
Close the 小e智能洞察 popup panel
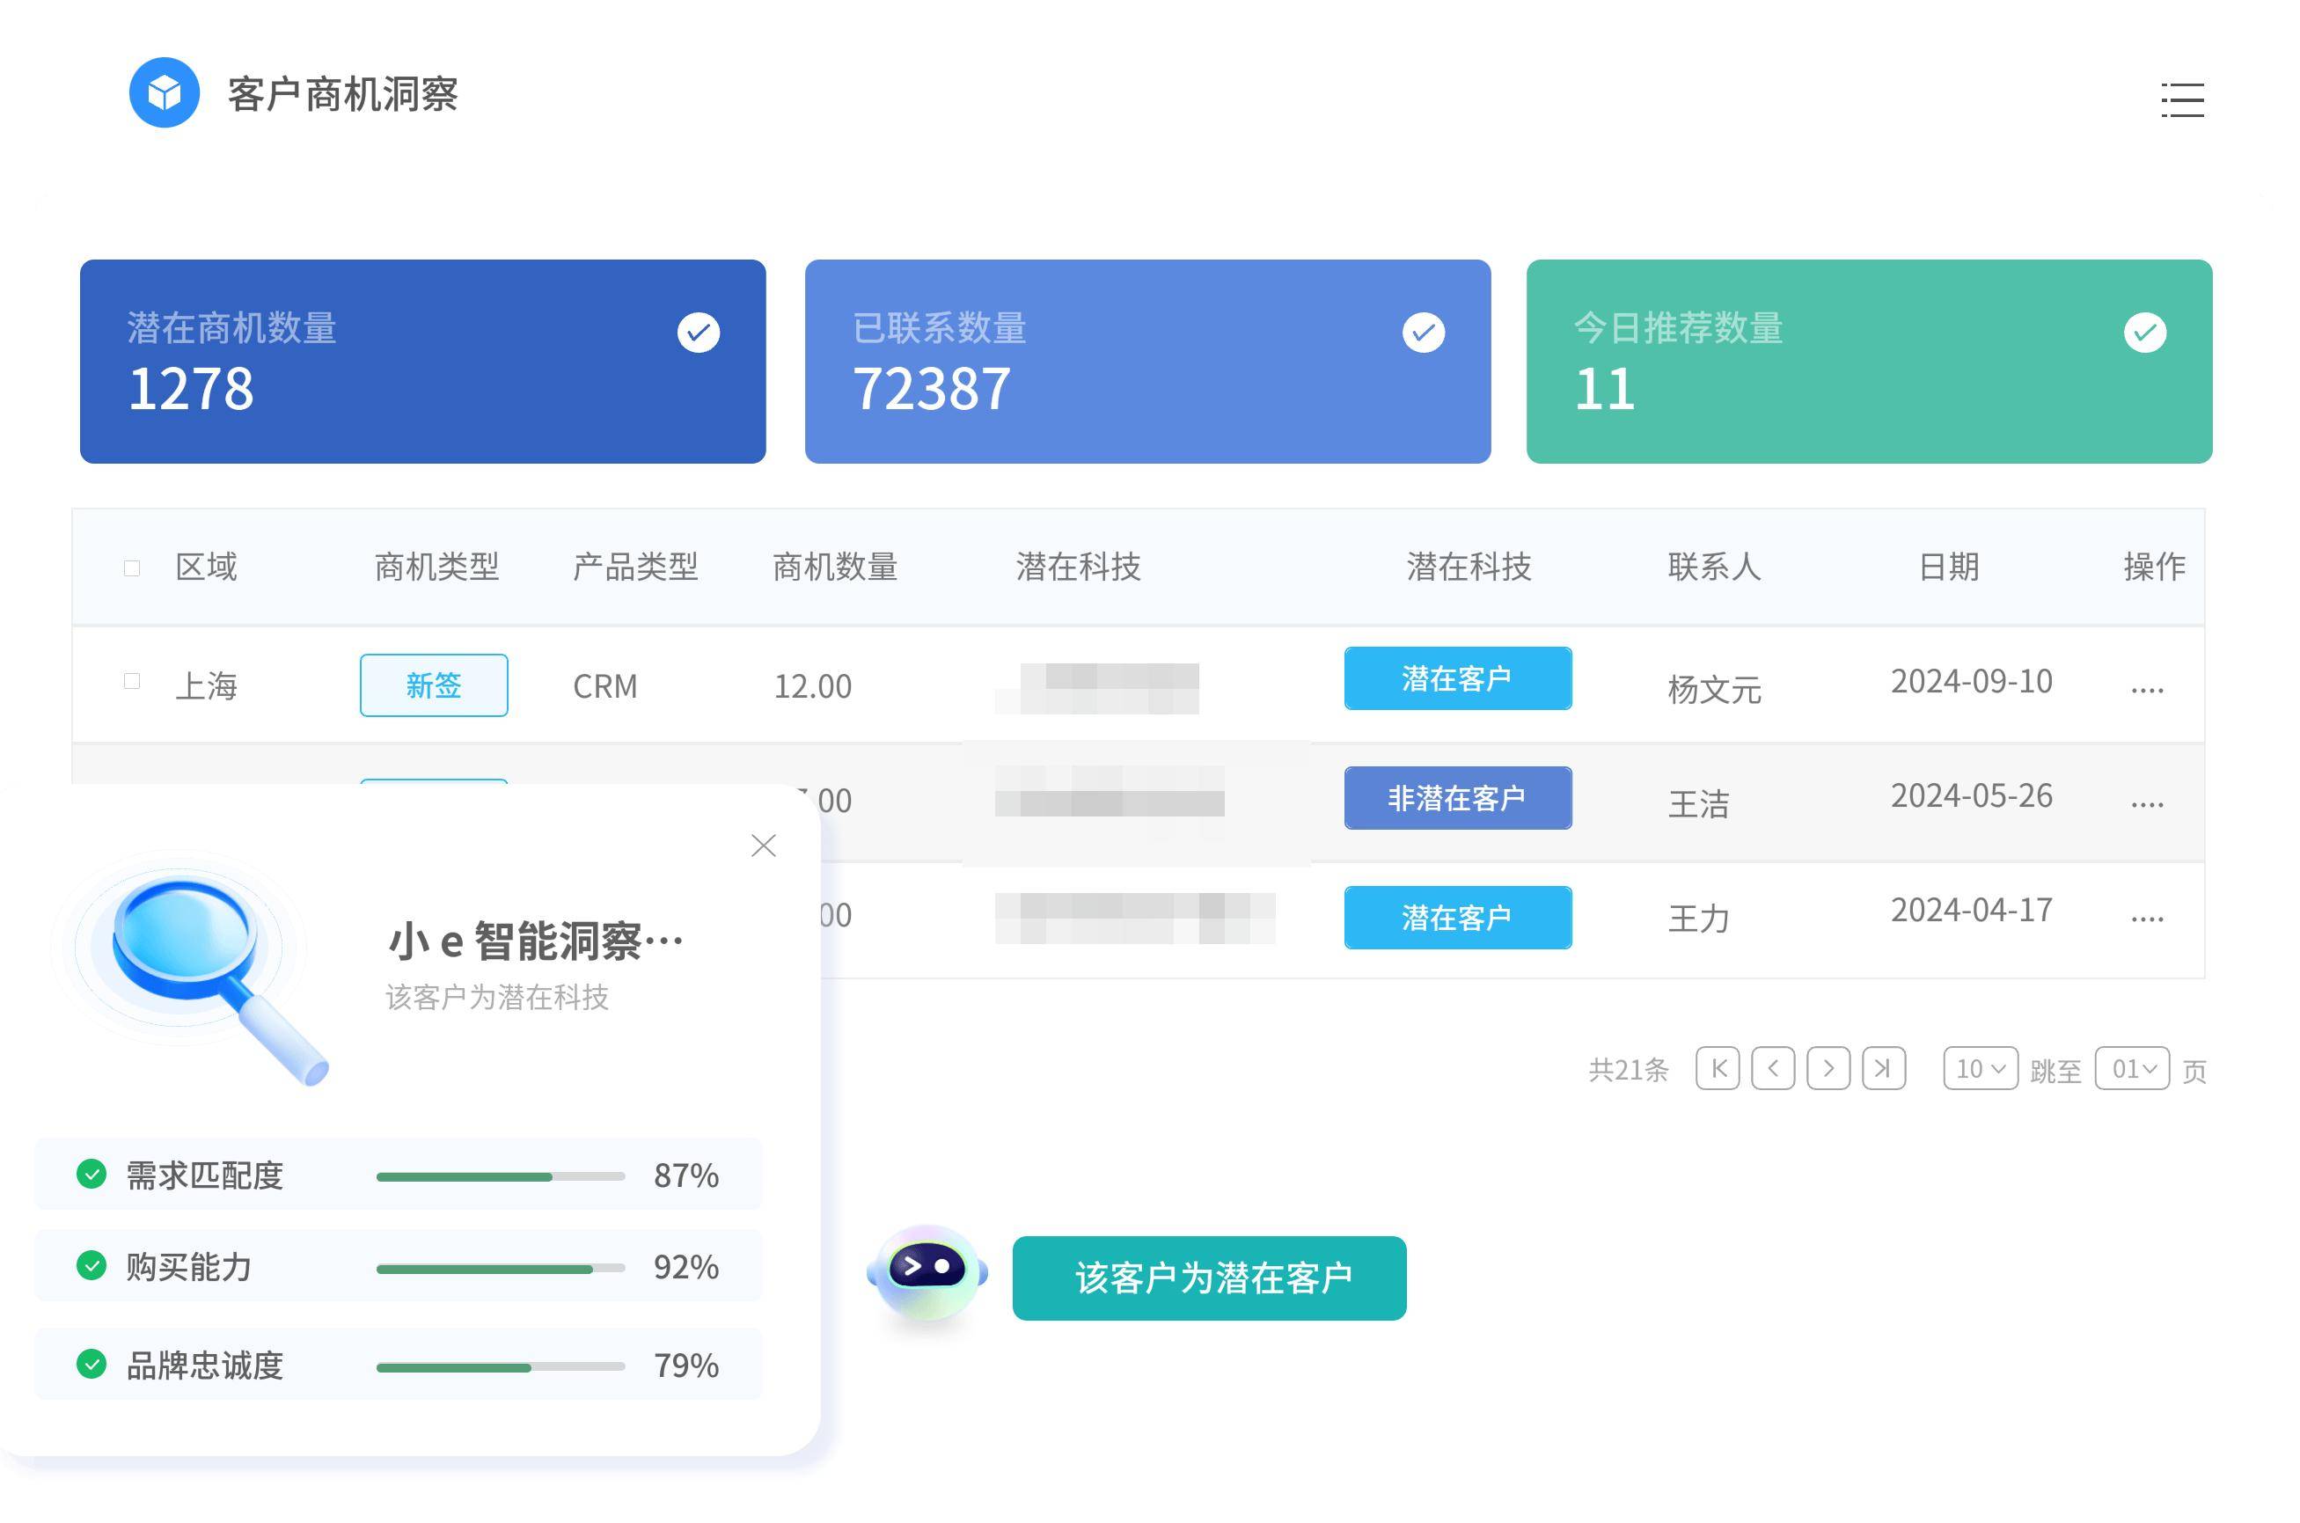(x=764, y=845)
